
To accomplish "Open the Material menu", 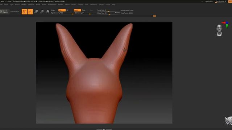I will click(x=31, y=5).
